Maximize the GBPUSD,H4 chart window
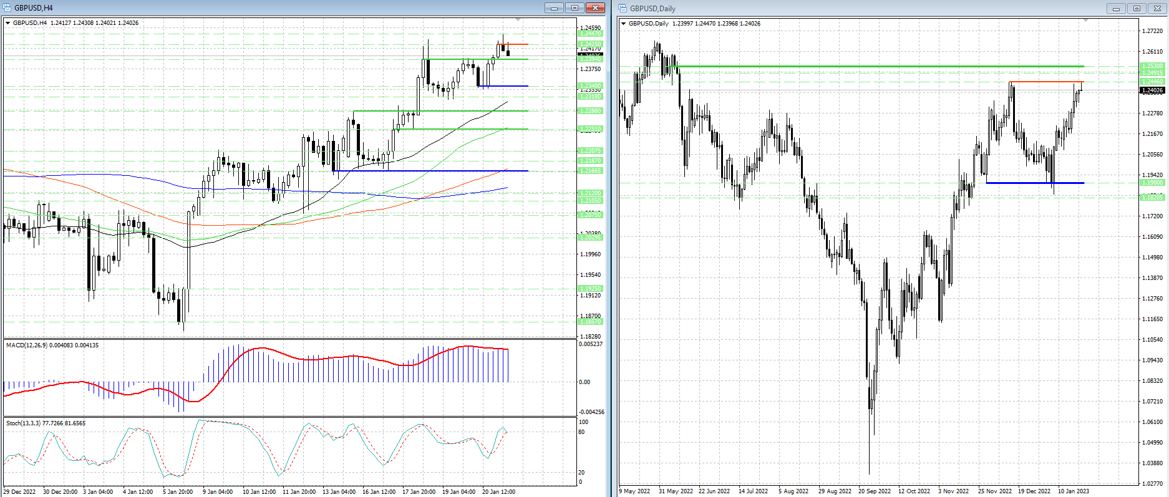1169x497 pixels. [x=575, y=8]
